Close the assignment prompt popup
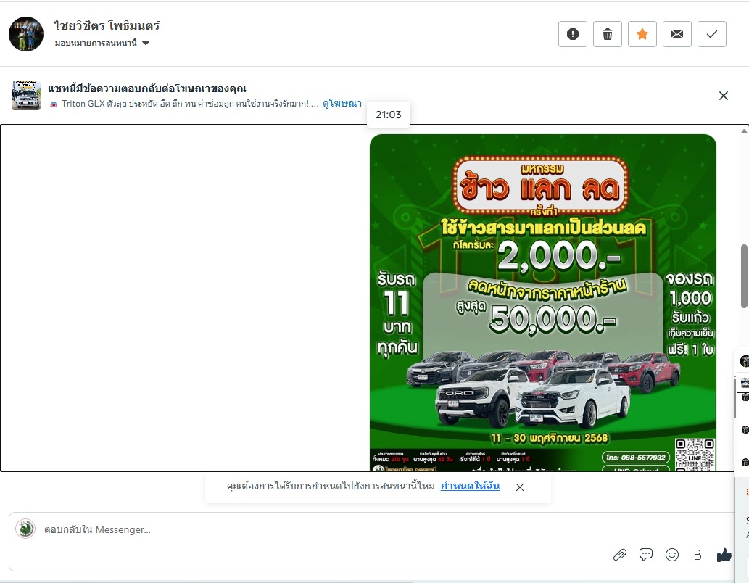This screenshot has width=749, height=583. (x=520, y=487)
